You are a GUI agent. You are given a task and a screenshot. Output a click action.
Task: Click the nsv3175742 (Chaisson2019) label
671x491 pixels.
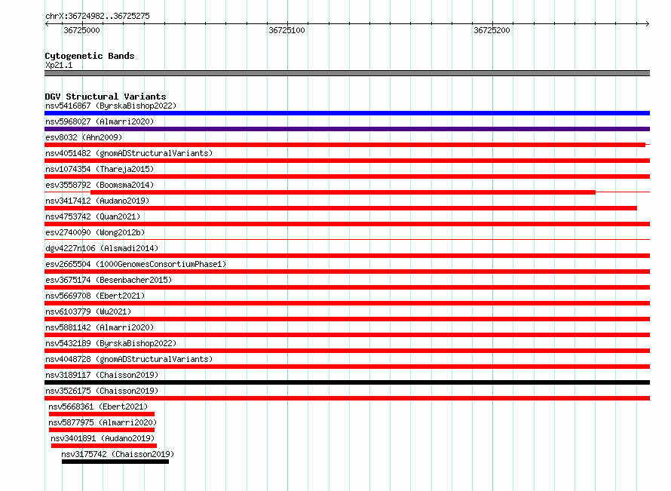click(x=118, y=454)
